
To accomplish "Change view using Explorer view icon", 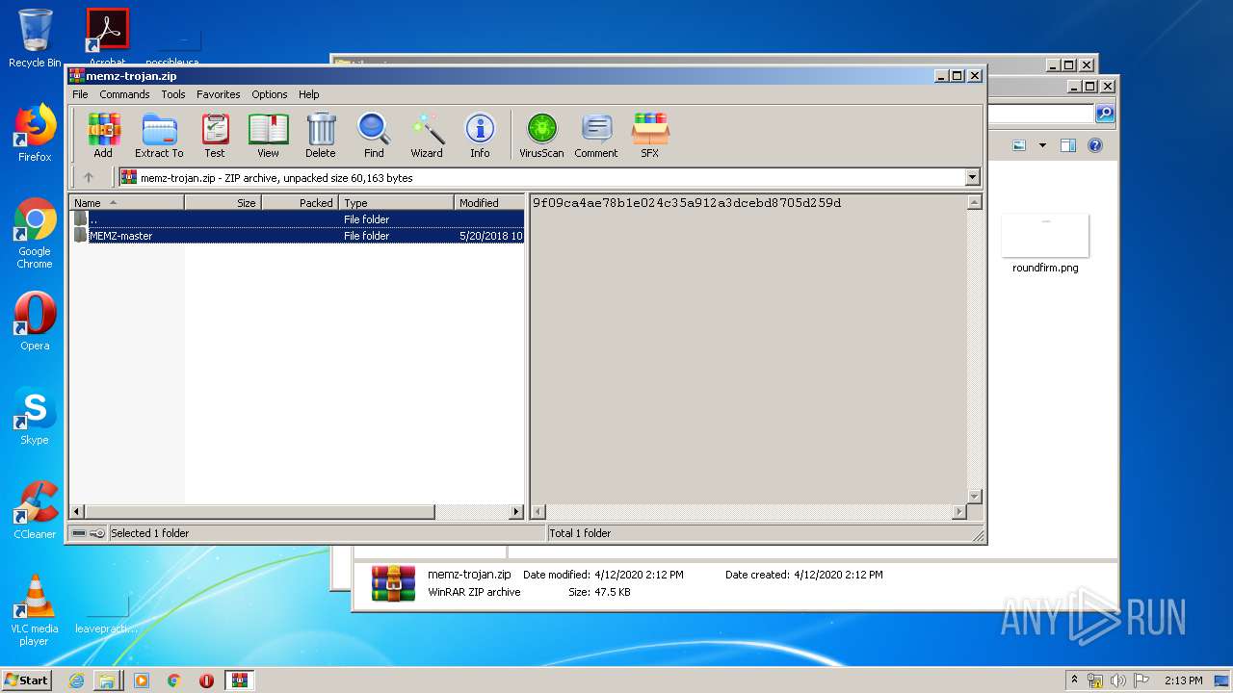I will (1019, 145).
